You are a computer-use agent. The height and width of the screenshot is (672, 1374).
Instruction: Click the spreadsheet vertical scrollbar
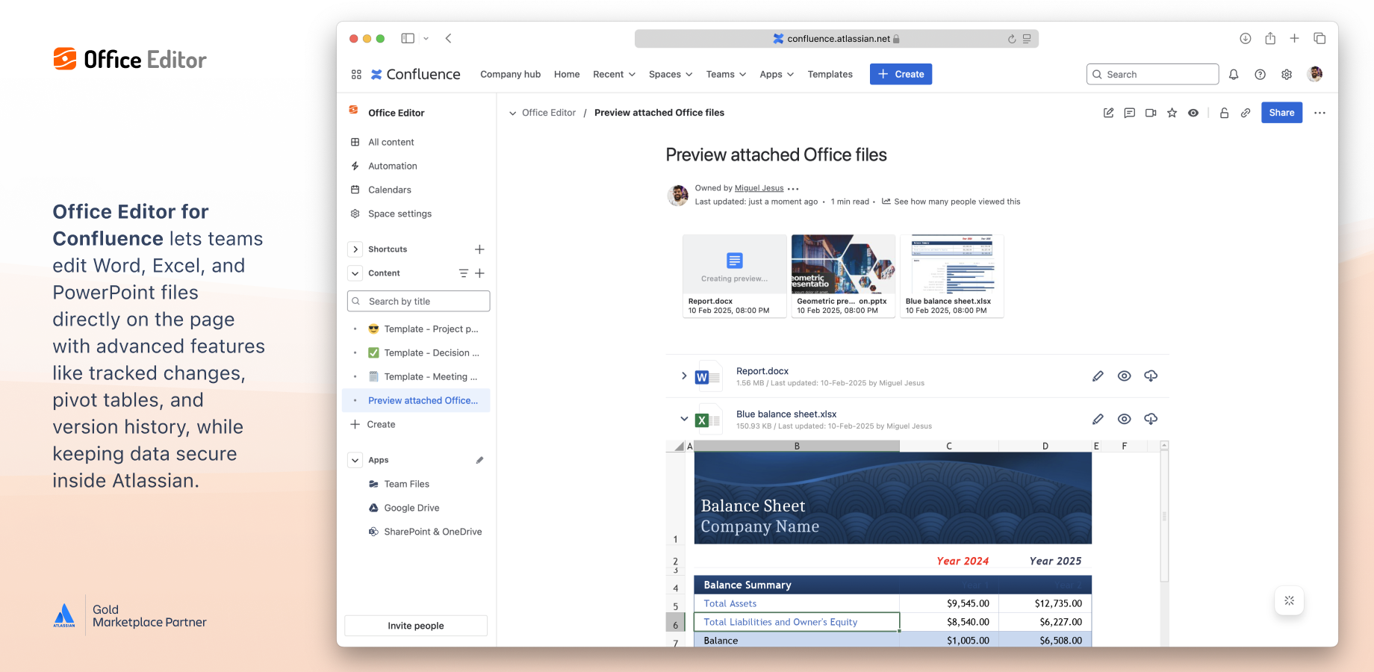coord(1163,515)
